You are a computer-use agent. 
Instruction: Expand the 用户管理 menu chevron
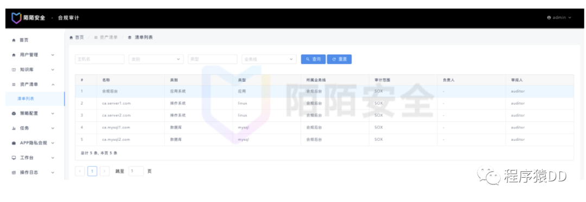coord(53,55)
